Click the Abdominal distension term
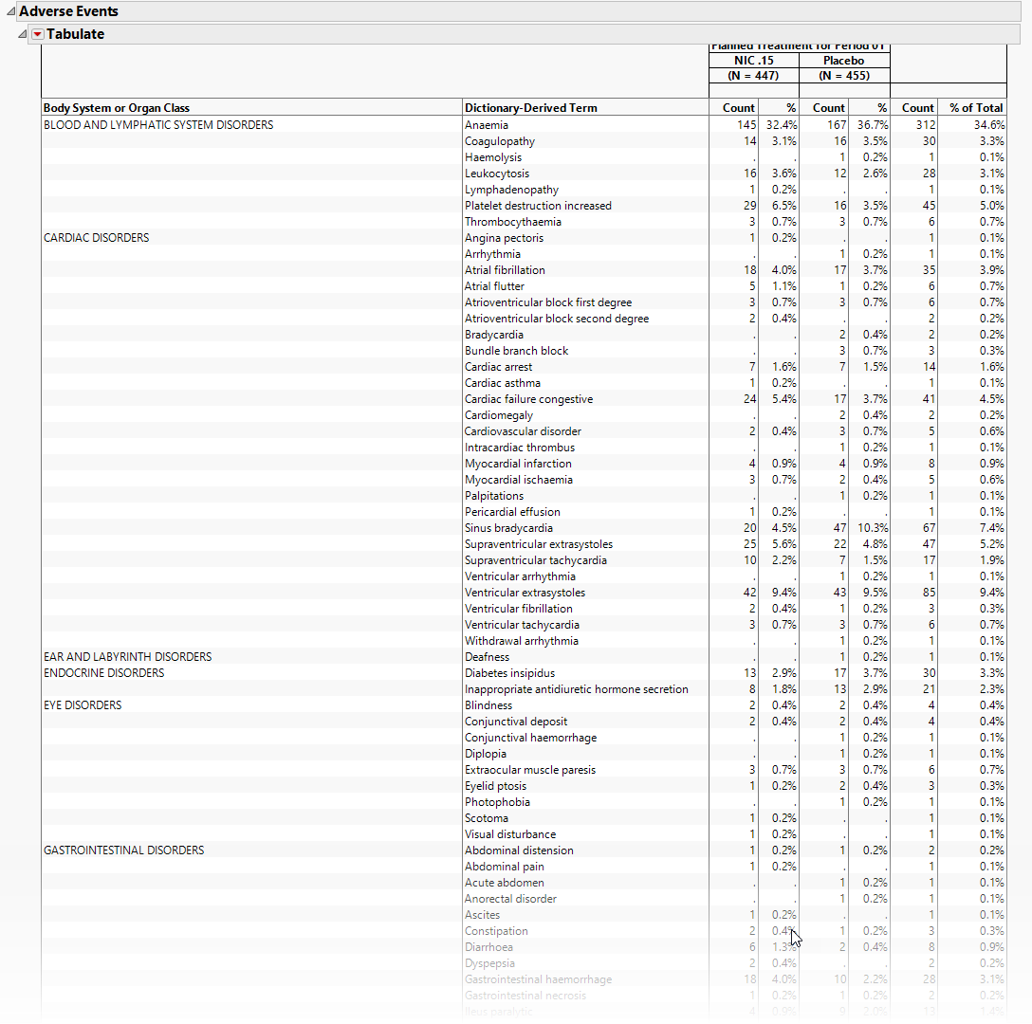Screen dimensions: 1032x1024 (x=519, y=850)
